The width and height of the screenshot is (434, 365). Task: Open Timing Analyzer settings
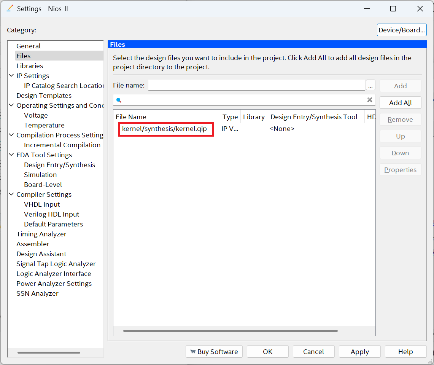(41, 234)
